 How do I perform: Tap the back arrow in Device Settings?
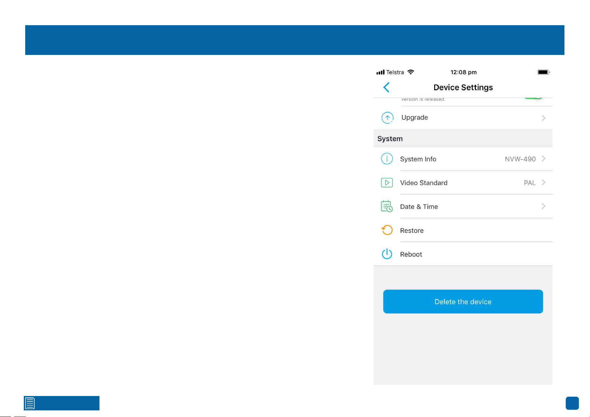[x=387, y=87]
